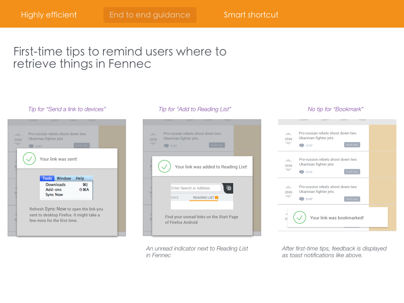Image resolution: width=404 pixels, height=303 pixels.
Task: Open comments of the second story in the Bookmark mockup
Action: click(301, 172)
